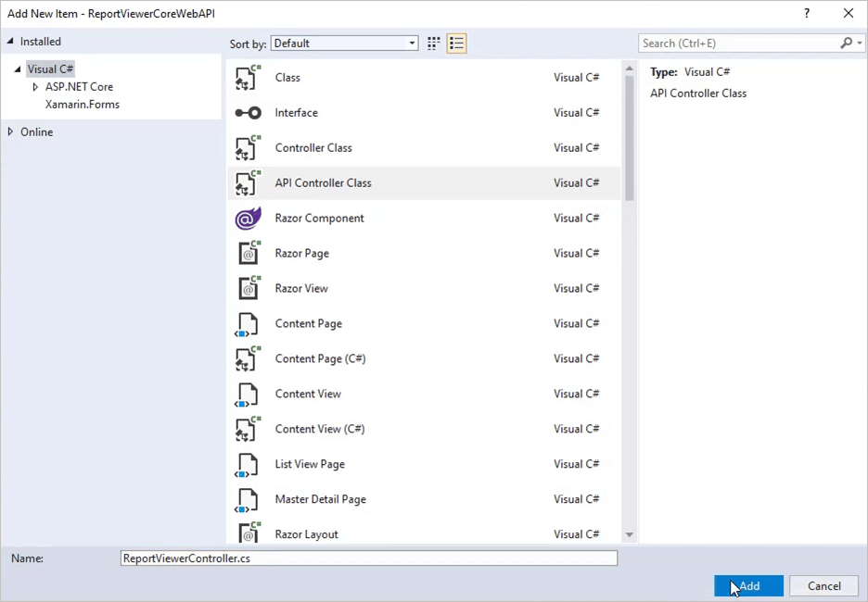Image resolution: width=868 pixels, height=602 pixels.
Task: Click the Interface template icon
Action: tap(248, 112)
